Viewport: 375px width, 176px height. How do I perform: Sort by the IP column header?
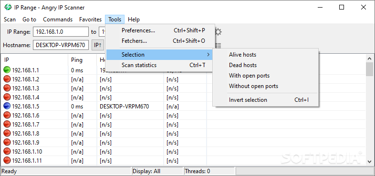[35, 60]
